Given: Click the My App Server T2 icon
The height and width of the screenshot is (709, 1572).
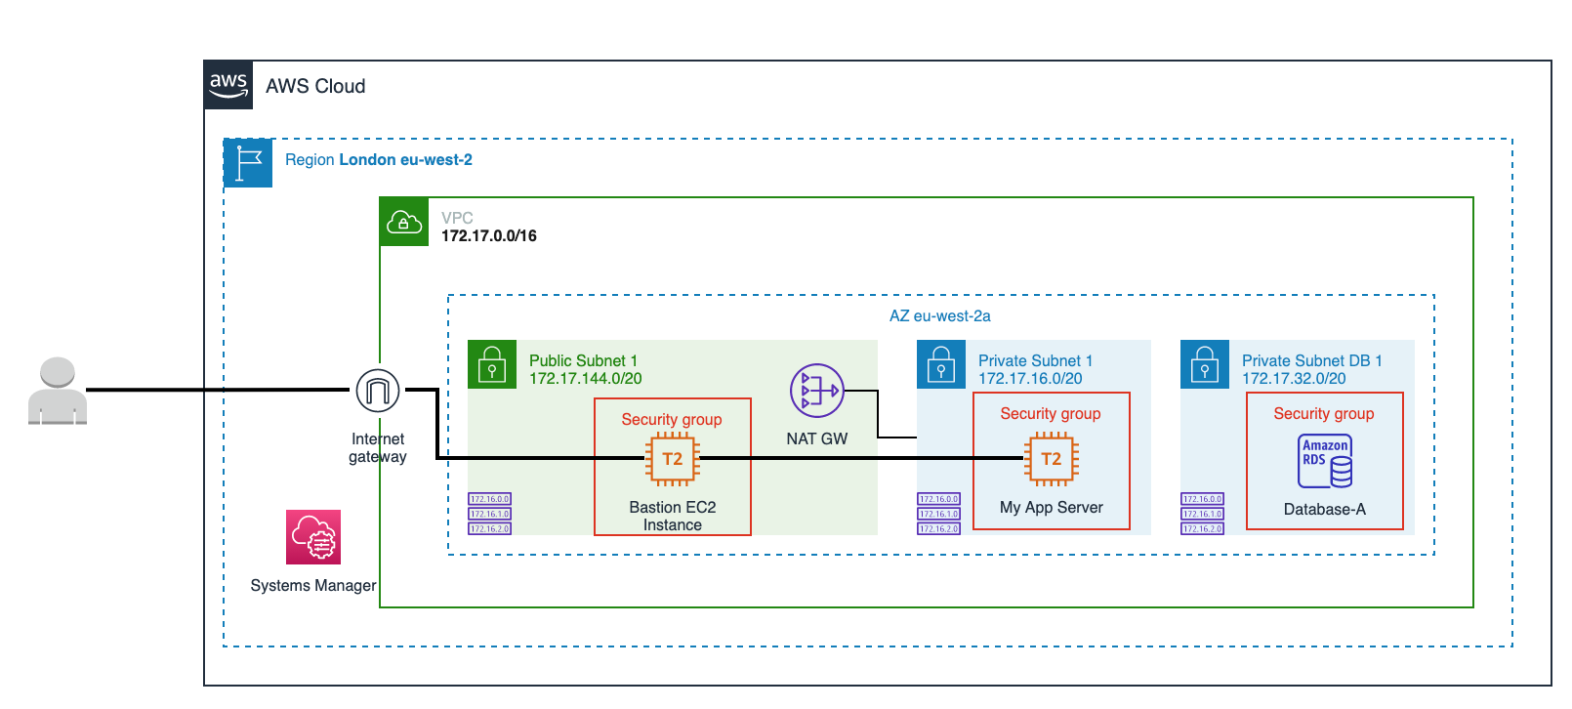Looking at the screenshot, I should point(1052,459).
